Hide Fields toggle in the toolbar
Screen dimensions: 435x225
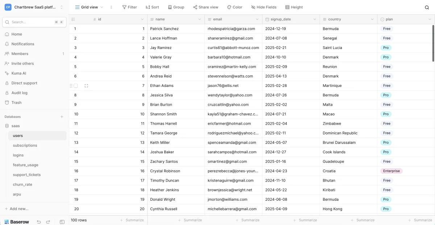click(264, 7)
